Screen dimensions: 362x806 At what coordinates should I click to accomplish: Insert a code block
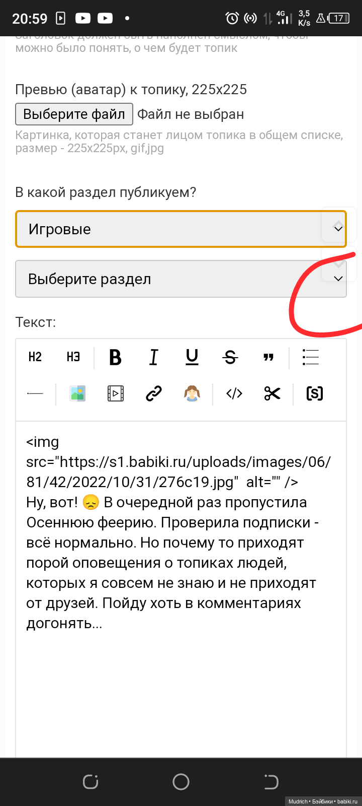234,393
